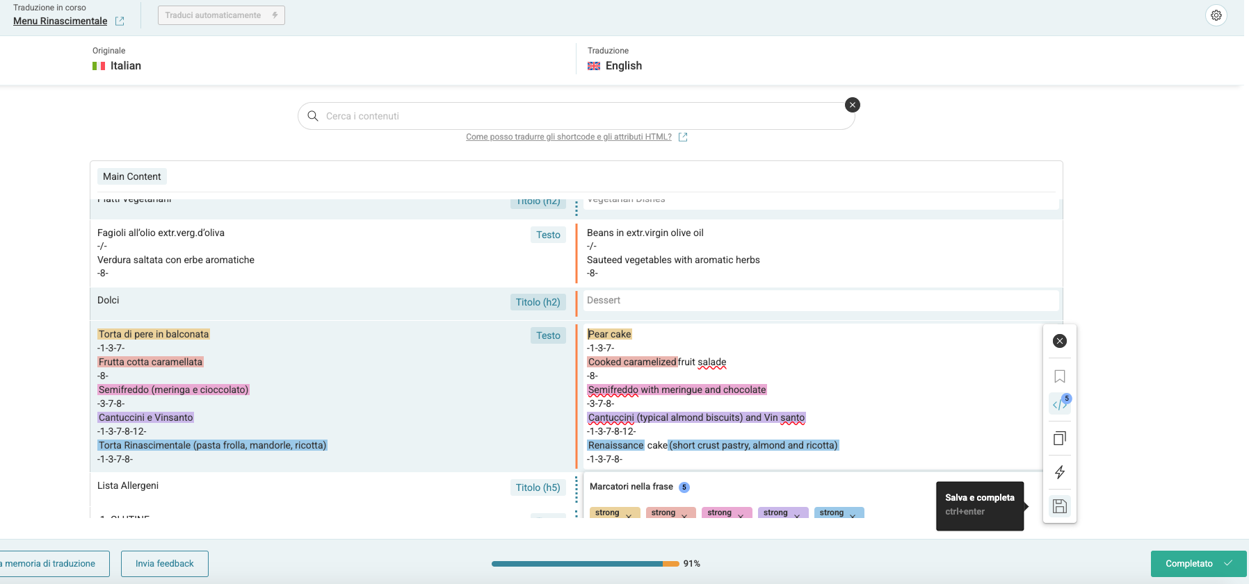Open external link icon next to Menu Rinascimentale
Screen dimensions: 1249x584
click(120, 22)
